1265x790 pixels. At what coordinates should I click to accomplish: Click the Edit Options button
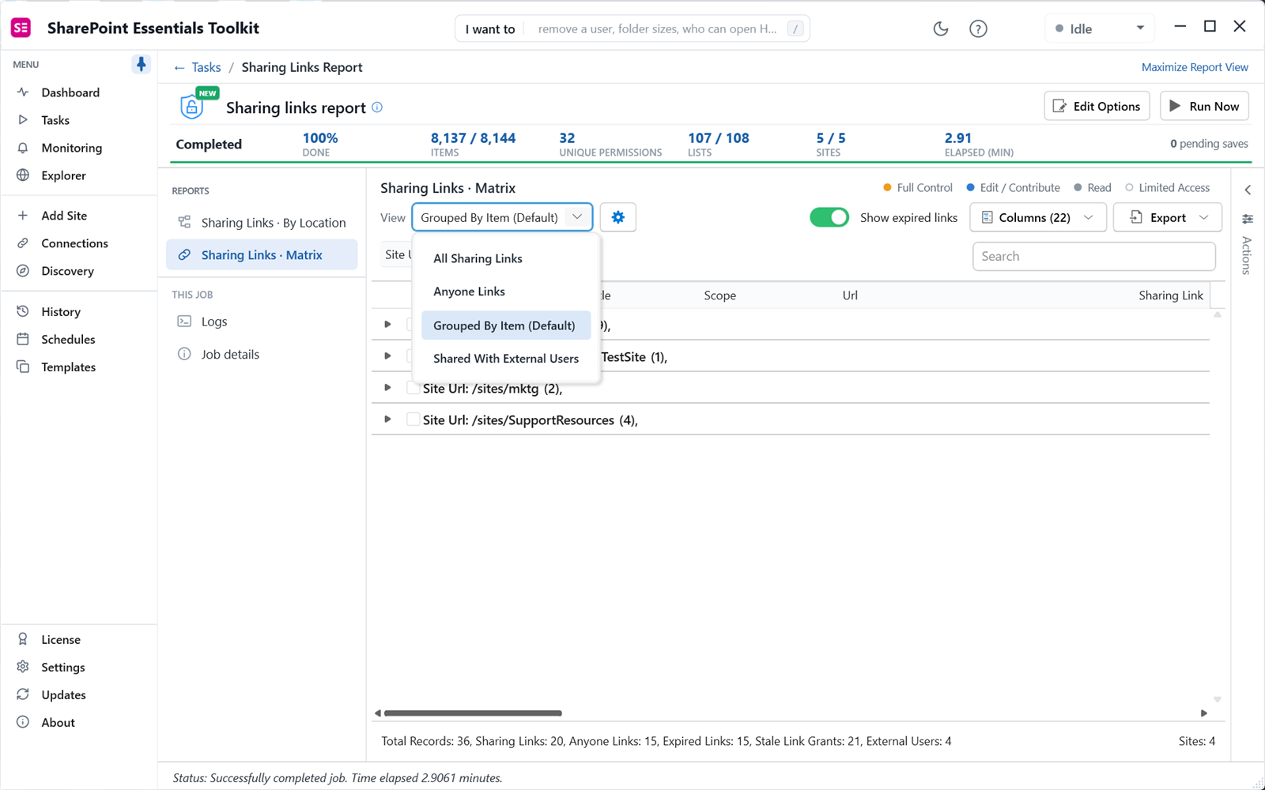coord(1097,107)
